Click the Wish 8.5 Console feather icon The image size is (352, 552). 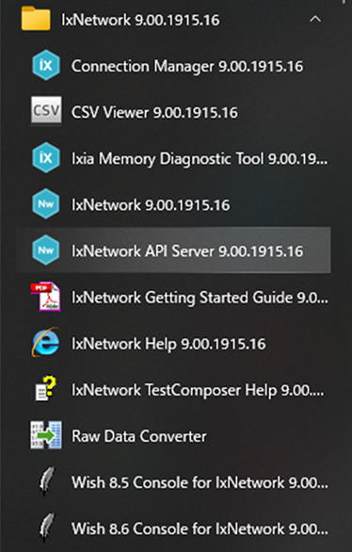coord(47,481)
